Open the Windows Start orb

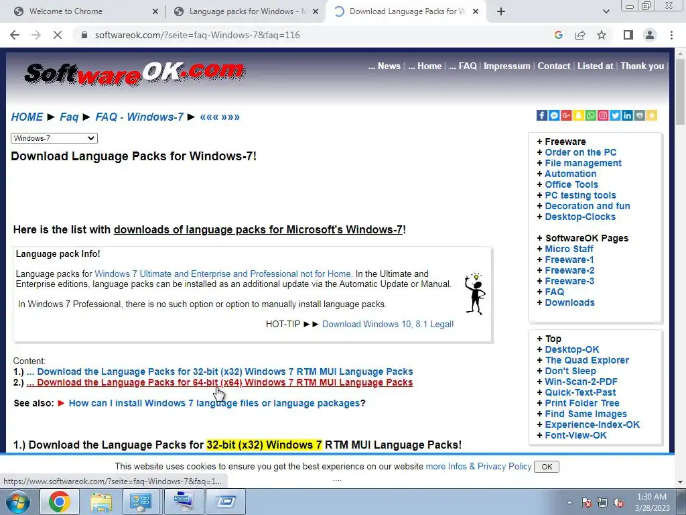(17, 502)
